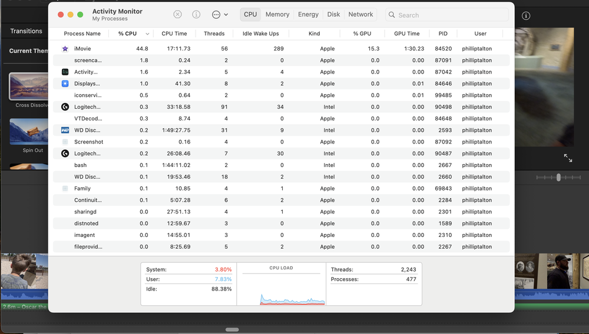Select the iconservi... process row
Viewport: 589px width, 334px height.
(x=281, y=95)
